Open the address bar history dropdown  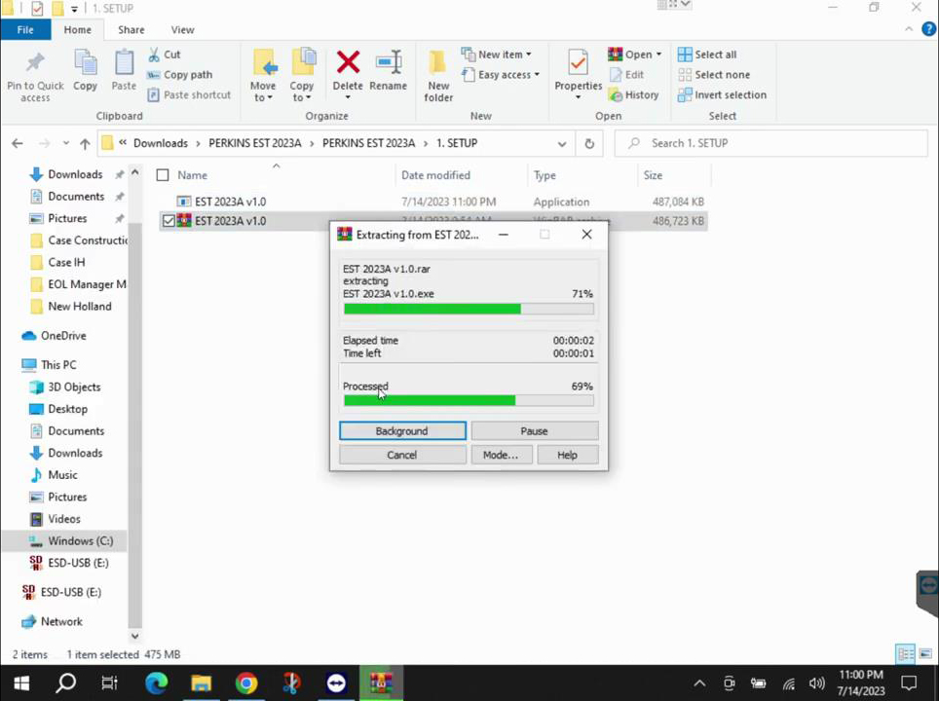562,144
